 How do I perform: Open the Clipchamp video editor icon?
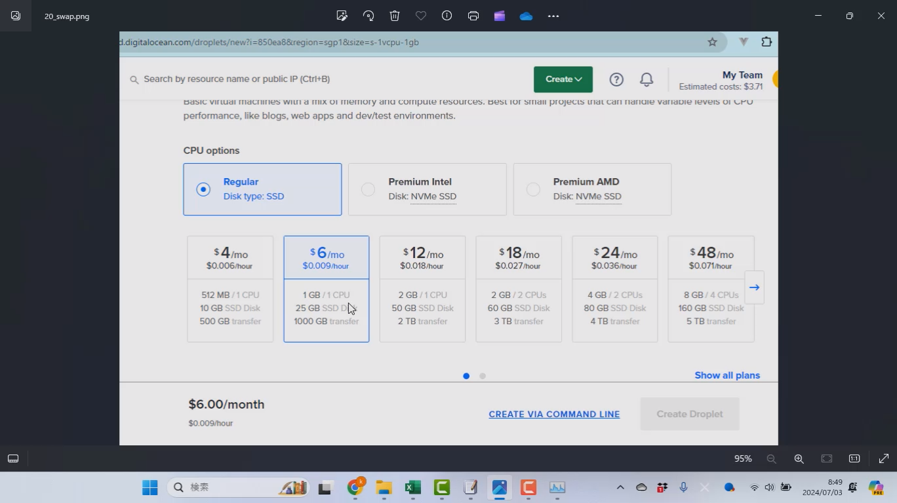pos(500,16)
